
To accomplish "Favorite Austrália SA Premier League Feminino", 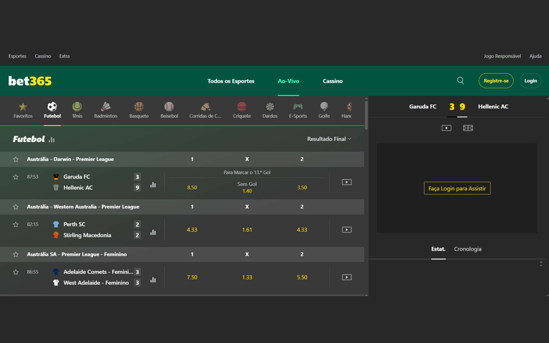I will coord(16,254).
